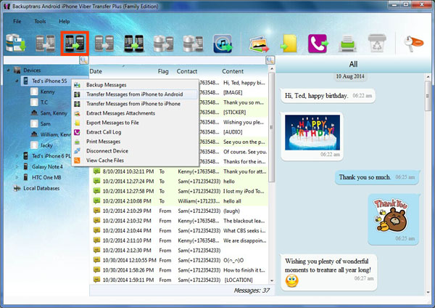Expand the HTC One M8 node
The width and height of the screenshot is (435, 308).
pos(17,177)
